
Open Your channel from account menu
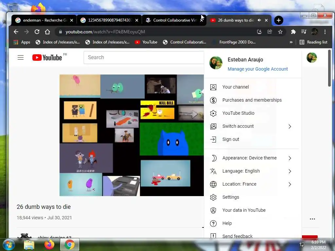pyautogui.click(x=253, y=87)
